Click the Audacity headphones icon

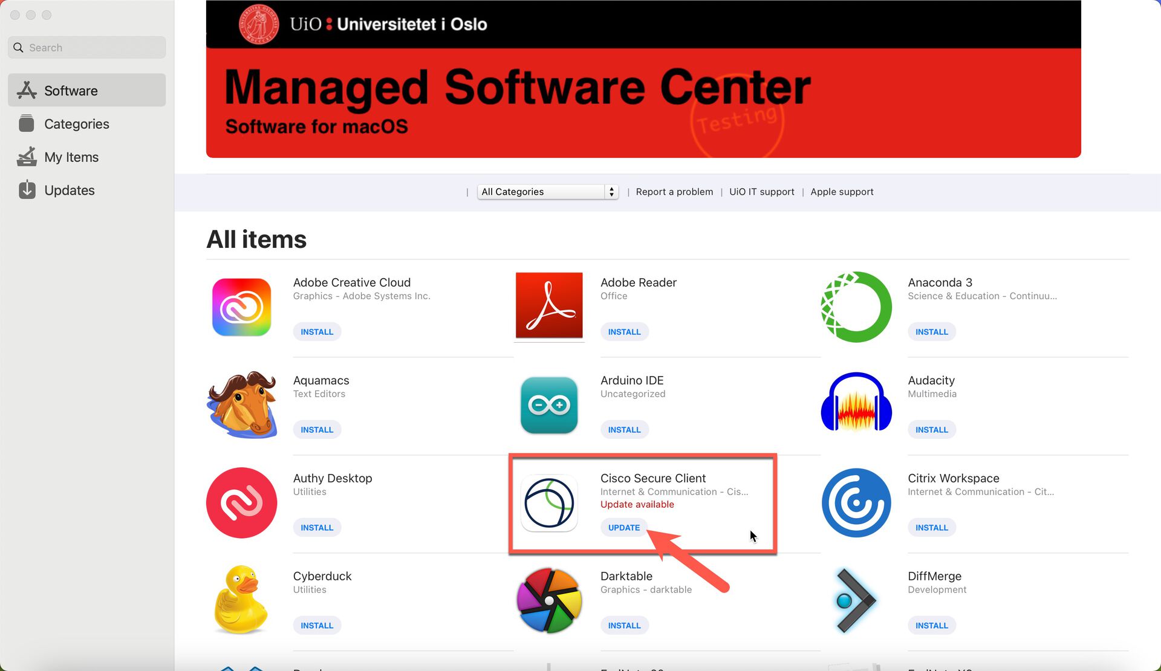pyautogui.click(x=856, y=401)
